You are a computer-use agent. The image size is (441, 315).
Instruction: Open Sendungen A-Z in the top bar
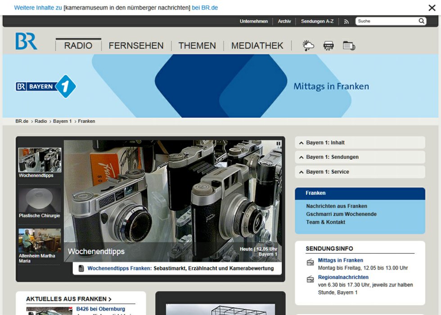(x=317, y=22)
